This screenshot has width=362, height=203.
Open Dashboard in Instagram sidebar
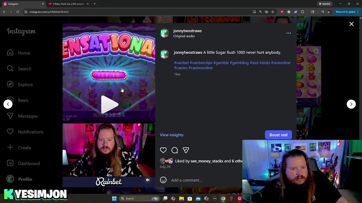23,164
